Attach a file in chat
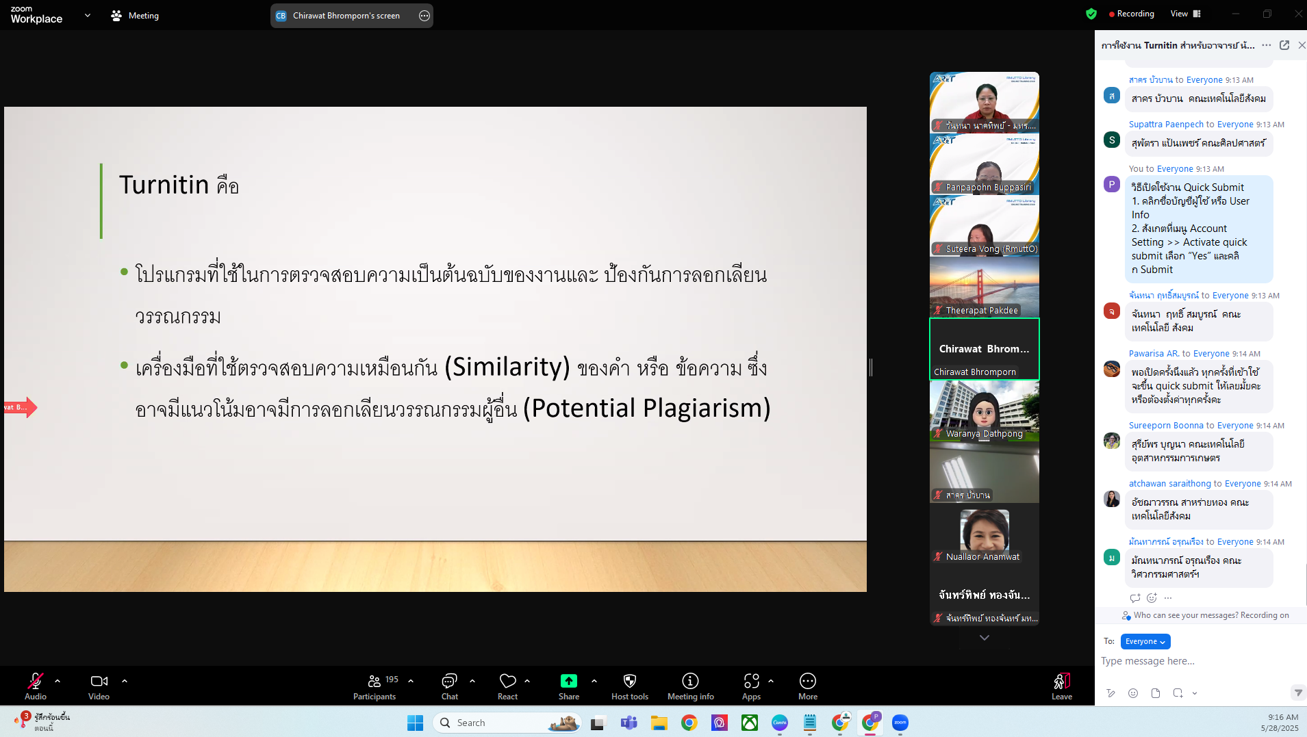This screenshot has height=737, width=1307. point(1156,693)
